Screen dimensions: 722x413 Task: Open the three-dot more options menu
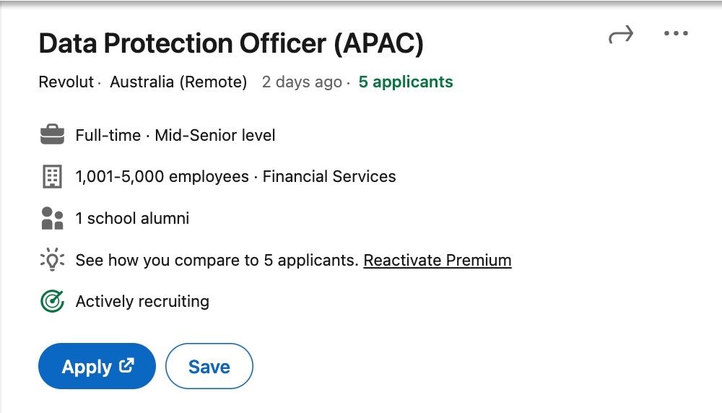coord(676,34)
